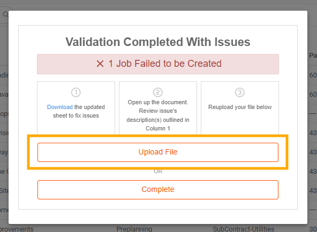The width and height of the screenshot is (317, 232).
Task: Click the 'Open up the document' instruction text
Action: (157, 102)
